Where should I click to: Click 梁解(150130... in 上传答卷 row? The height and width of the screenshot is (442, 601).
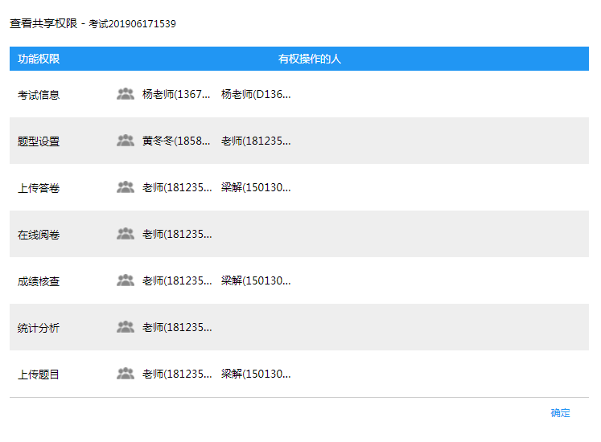pos(256,187)
